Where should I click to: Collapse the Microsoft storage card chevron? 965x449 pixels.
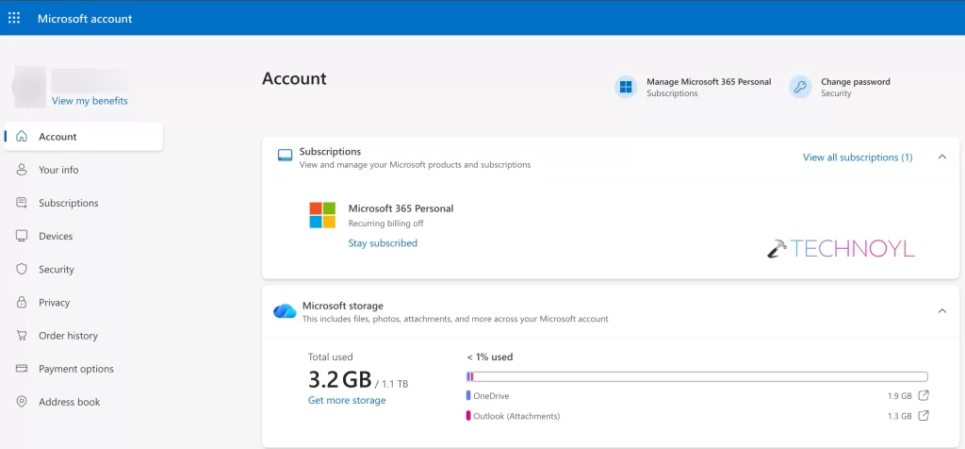(941, 311)
